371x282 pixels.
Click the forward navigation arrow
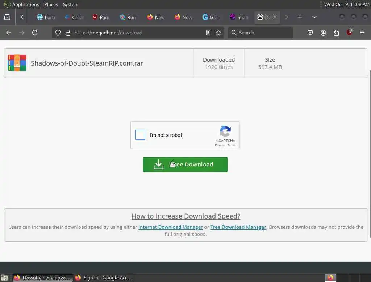pyautogui.click(x=22, y=33)
